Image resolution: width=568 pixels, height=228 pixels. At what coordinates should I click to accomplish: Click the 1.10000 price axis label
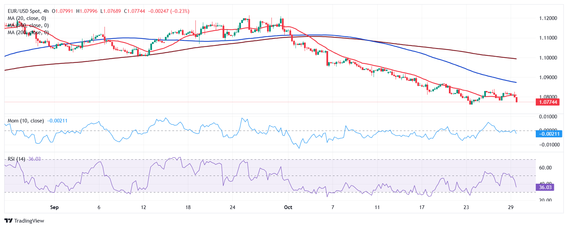point(548,58)
